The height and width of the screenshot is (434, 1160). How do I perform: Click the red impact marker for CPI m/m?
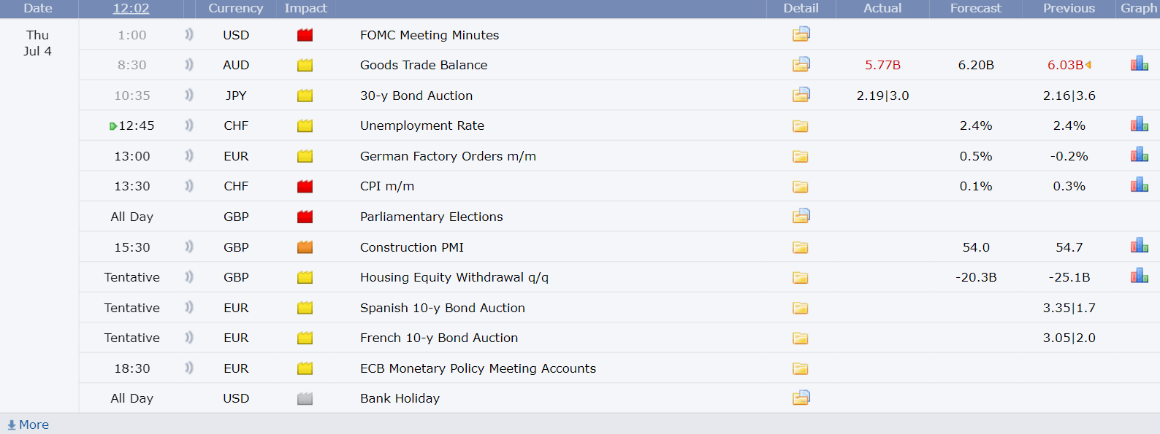[x=305, y=187]
